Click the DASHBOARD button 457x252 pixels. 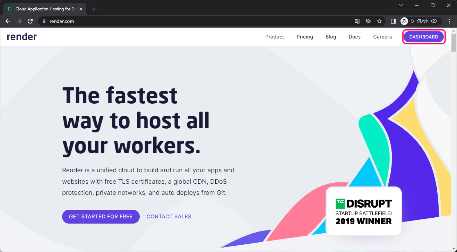point(423,37)
